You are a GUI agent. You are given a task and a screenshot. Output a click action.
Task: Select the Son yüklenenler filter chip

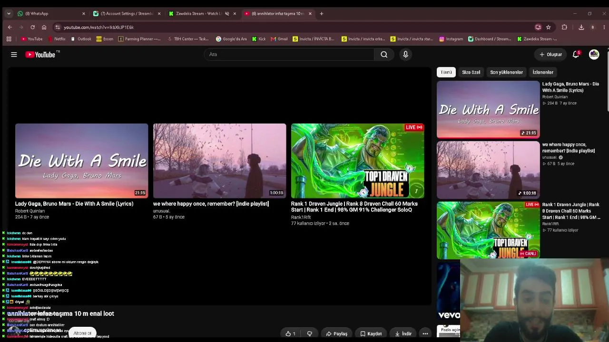506,72
